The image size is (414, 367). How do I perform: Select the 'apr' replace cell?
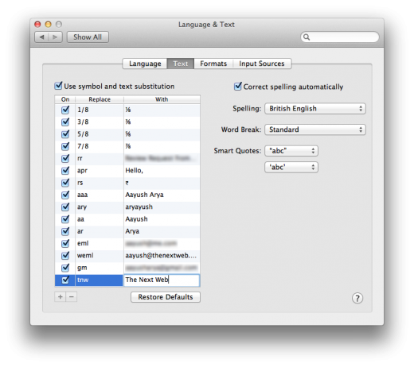100,171
